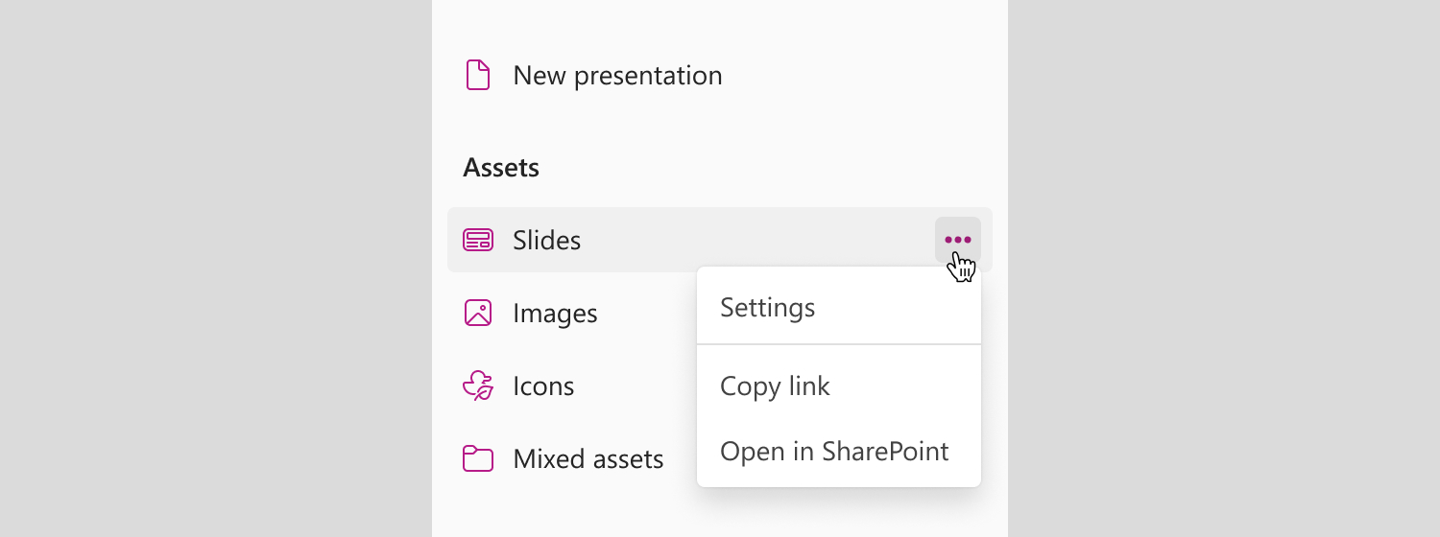Click the Images picture icon
The image size is (1440, 537).
click(478, 313)
